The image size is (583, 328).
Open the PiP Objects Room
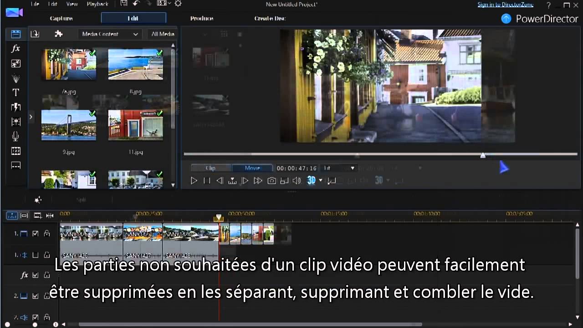click(x=16, y=63)
